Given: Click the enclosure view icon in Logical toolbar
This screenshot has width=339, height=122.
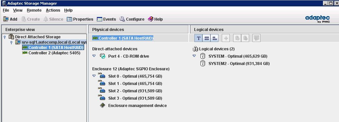Looking at the screenshot, I should 257,38.
